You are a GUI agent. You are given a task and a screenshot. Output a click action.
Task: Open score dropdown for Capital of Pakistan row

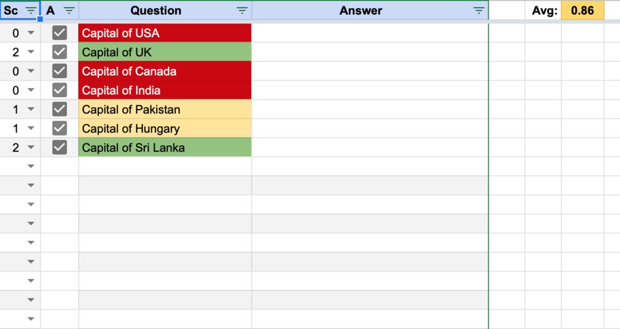tap(31, 109)
